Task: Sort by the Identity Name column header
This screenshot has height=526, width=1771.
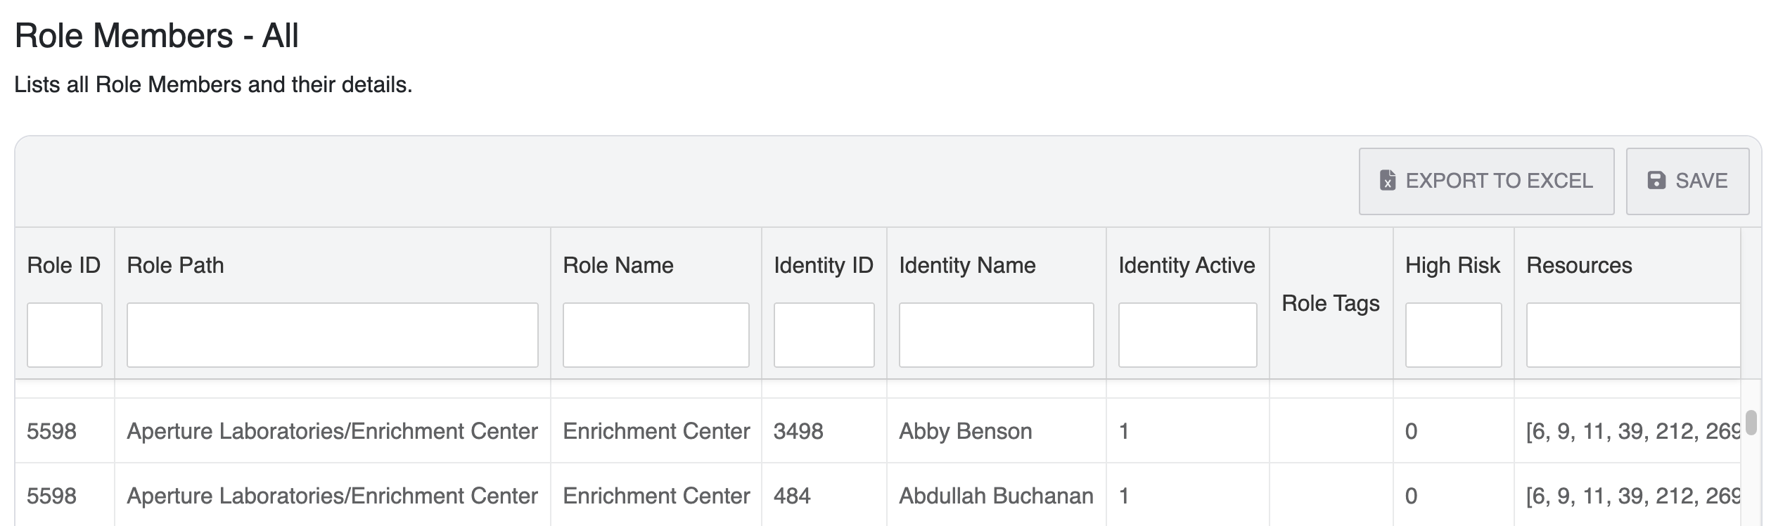Action: click(x=967, y=265)
